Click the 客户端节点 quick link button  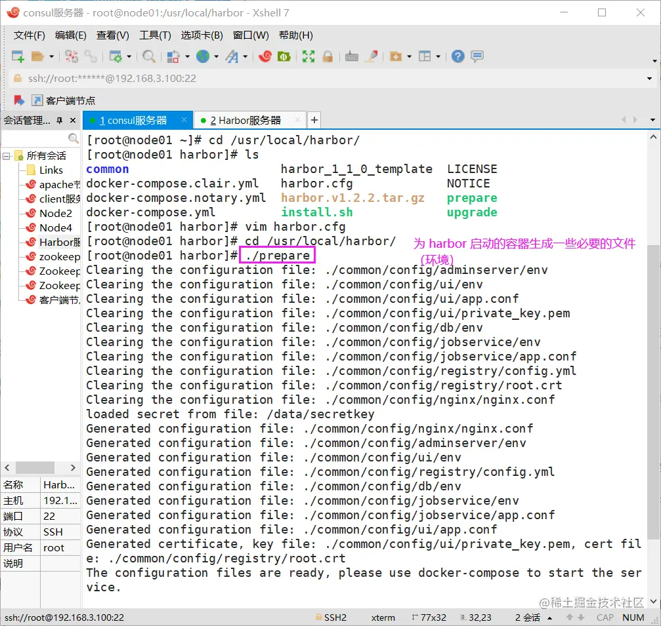64,100
